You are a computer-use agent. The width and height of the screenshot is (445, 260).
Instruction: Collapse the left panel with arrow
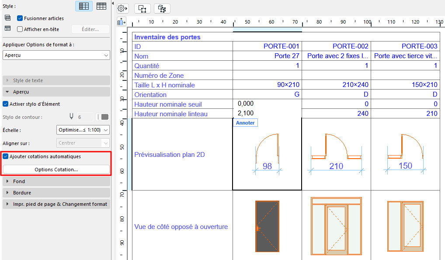[113, 3]
